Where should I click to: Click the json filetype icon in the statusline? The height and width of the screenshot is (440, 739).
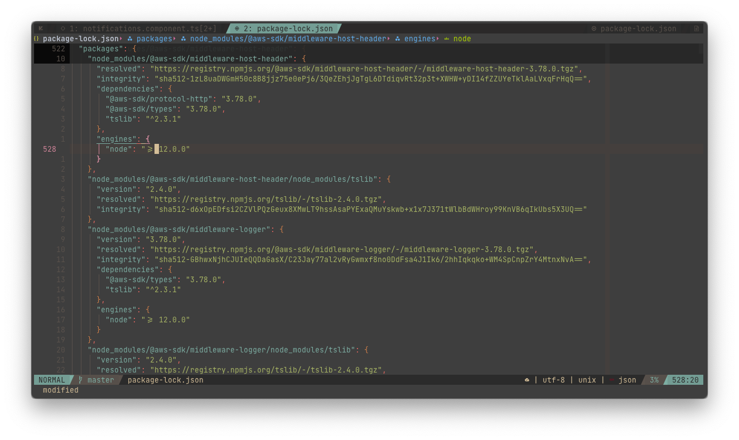612,380
